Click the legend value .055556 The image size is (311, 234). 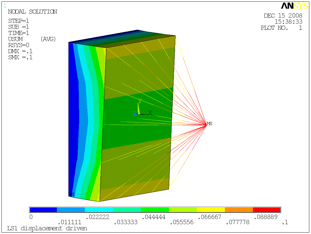tap(182, 222)
